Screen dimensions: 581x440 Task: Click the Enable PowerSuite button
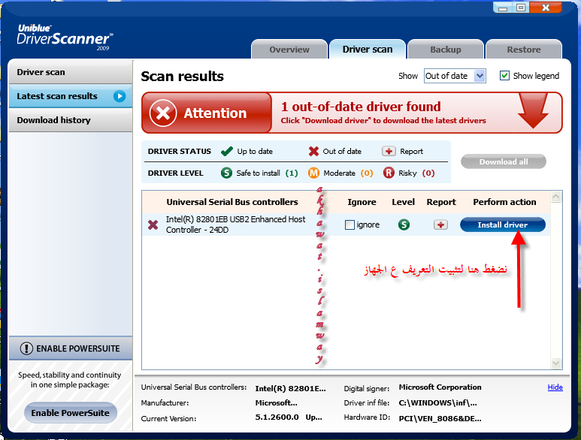[x=71, y=413]
